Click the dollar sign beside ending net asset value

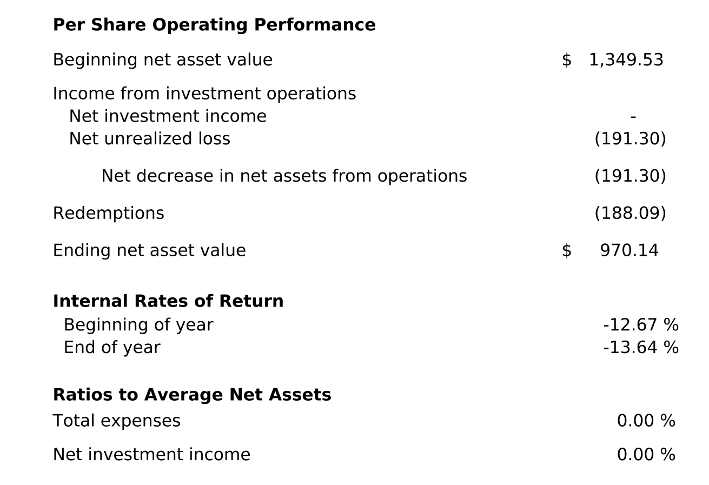[x=566, y=250]
